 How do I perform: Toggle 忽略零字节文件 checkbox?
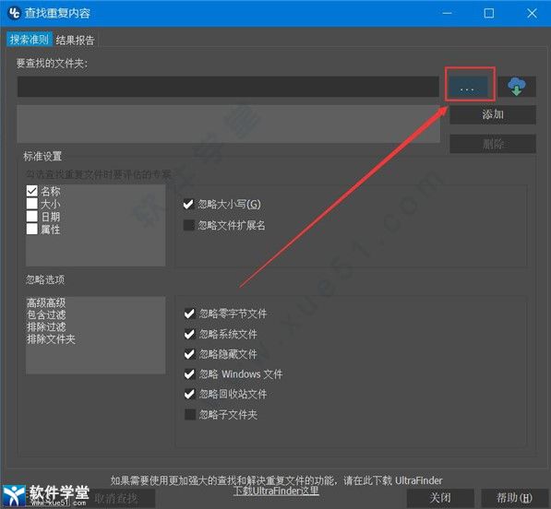pos(190,314)
